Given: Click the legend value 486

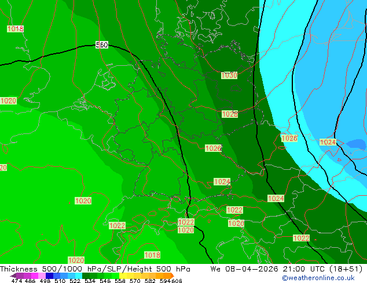Looking at the screenshot, I should tap(30, 281).
